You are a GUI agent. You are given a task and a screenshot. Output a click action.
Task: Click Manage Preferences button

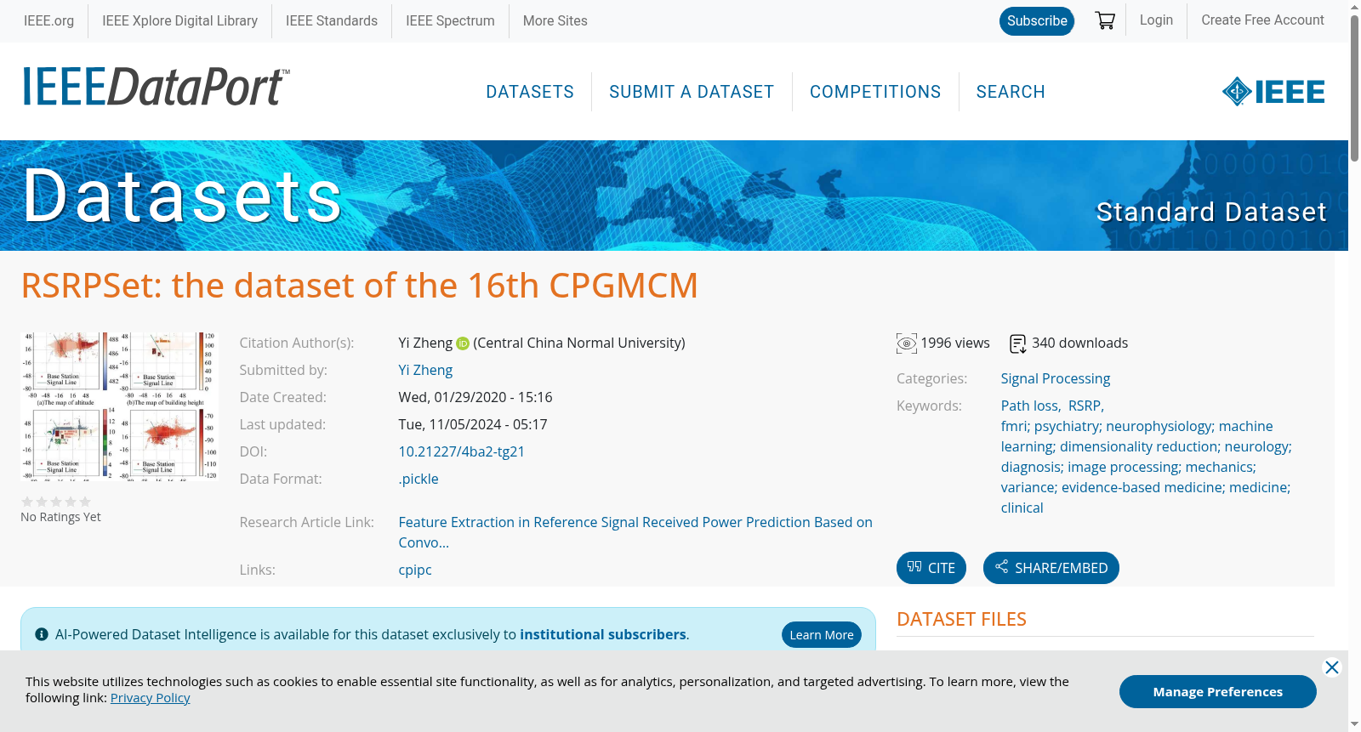pos(1218,692)
